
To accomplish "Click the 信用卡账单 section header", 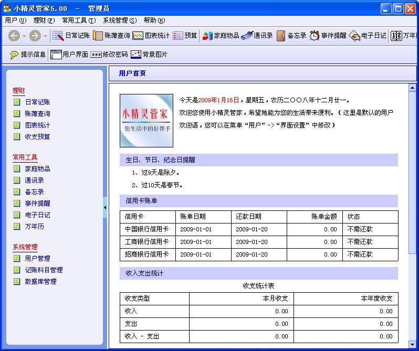I will click(259, 201).
